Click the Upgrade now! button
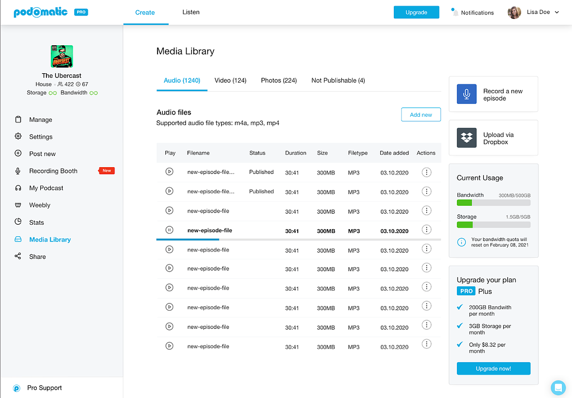572x398 pixels. (493, 368)
